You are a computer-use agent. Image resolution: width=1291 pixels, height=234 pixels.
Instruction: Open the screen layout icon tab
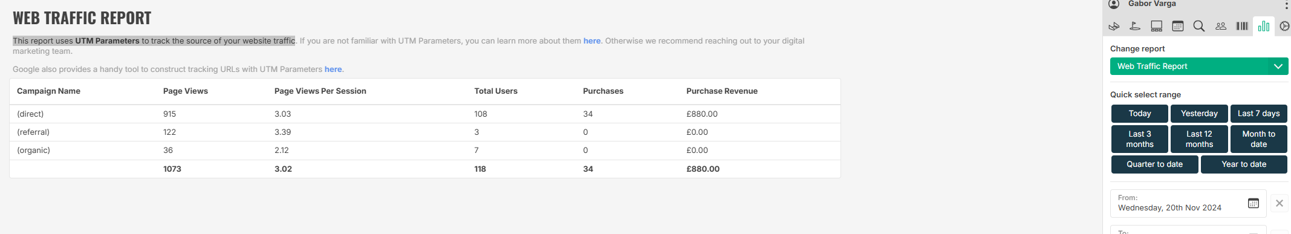tap(1156, 26)
